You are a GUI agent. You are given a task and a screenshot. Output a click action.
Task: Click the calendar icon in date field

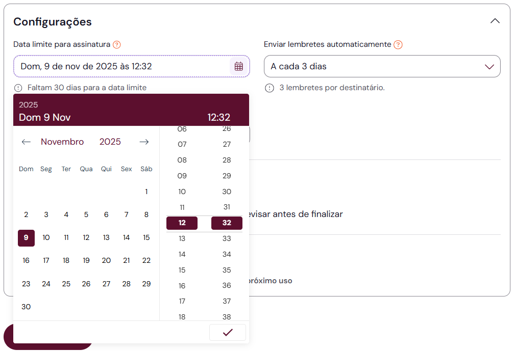pos(238,66)
